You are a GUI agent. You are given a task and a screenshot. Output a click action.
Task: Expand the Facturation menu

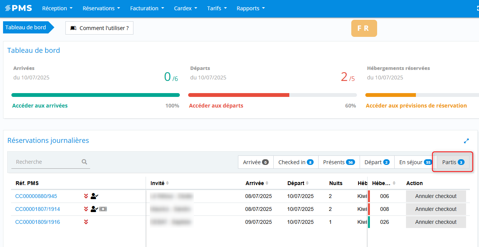[x=147, y=8]
